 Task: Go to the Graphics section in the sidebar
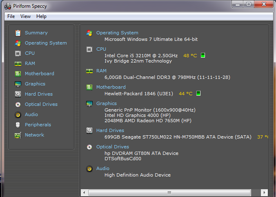coord(35,84)
